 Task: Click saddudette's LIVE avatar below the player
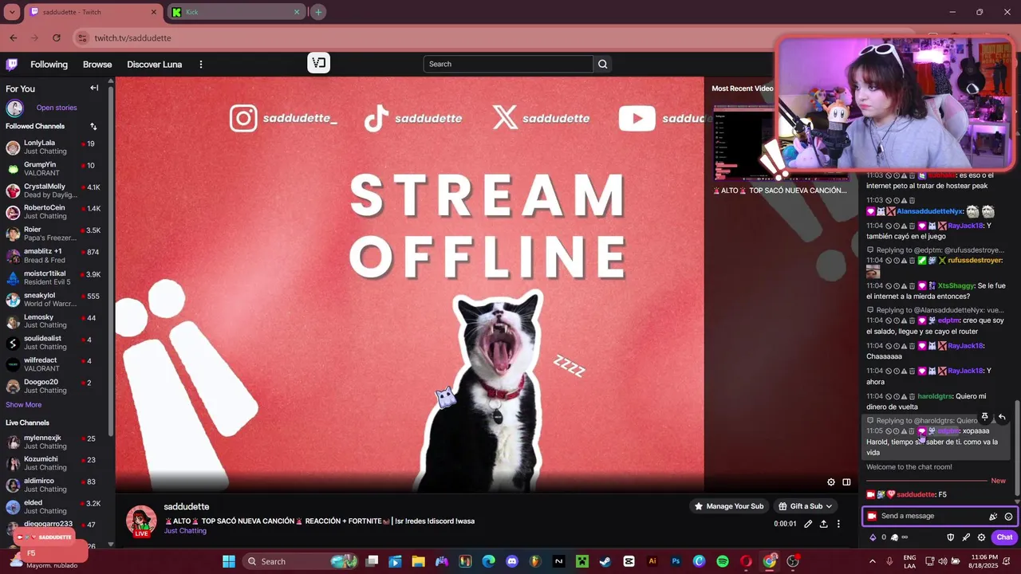(141, 521)
